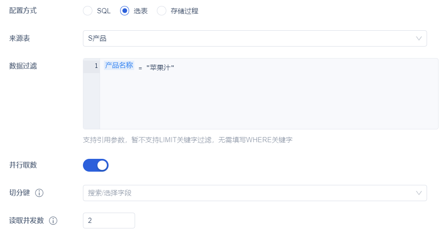Click the 数据过滤 label
This screenshot has width=448, height=231.
[x=23, y=66]
